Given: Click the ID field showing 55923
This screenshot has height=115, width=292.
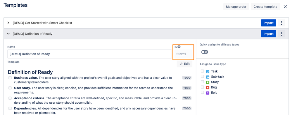Looking at the screenshot, I should [x=183, y=54].
